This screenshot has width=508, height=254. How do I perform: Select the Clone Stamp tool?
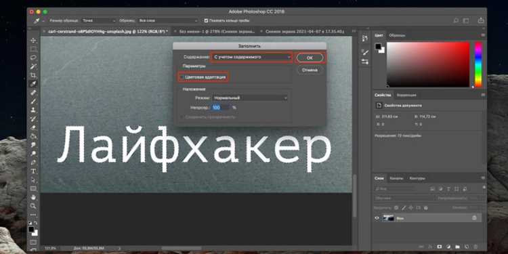(x=33, y=110)
